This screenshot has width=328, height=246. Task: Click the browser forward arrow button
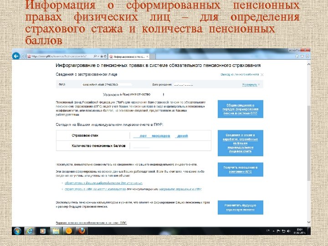tap(23, 56)
